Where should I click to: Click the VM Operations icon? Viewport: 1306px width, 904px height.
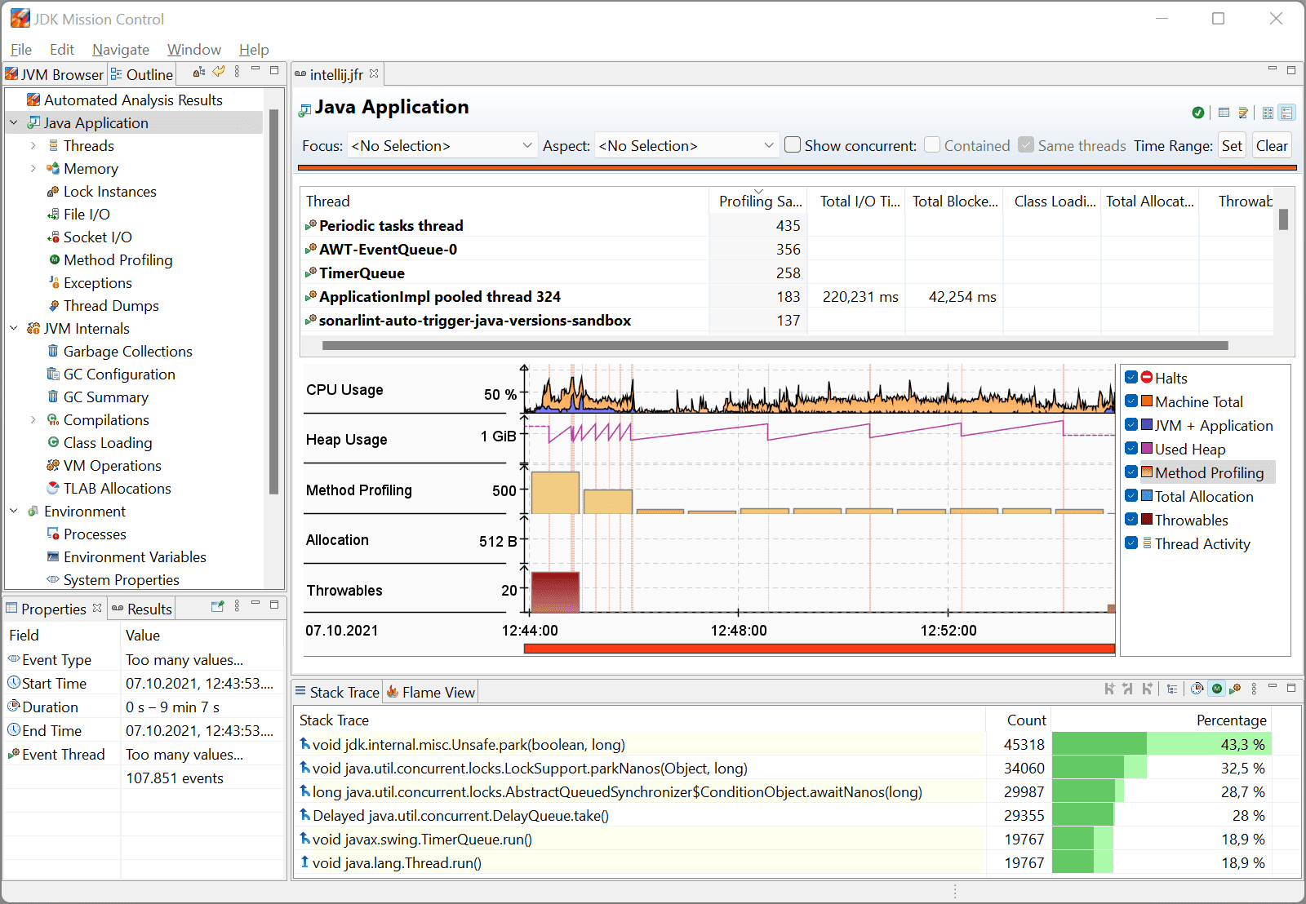point(53,465)
